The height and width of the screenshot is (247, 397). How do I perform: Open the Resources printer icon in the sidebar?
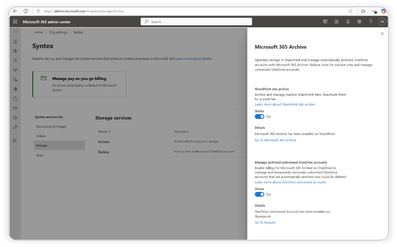(15, 89)
